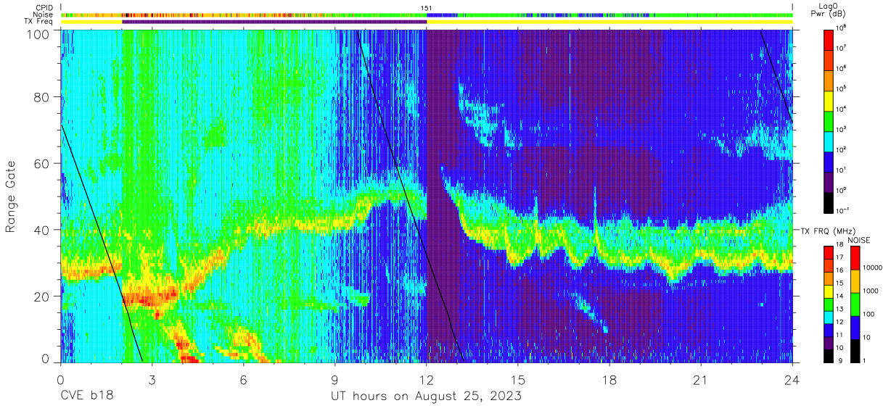The image size is (891, 411).
Task: Click the 'TX Freq' label above the plot
Action: pyautogui.click(x=40, y=22)
